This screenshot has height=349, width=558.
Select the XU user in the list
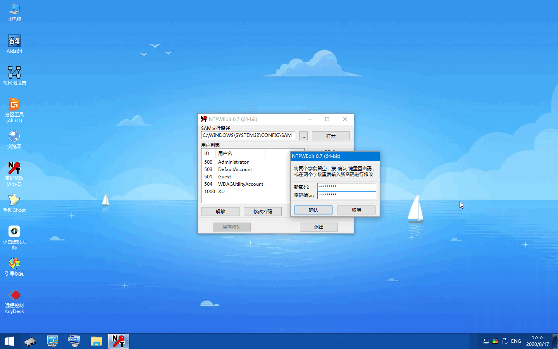click(x=221, y=192)
